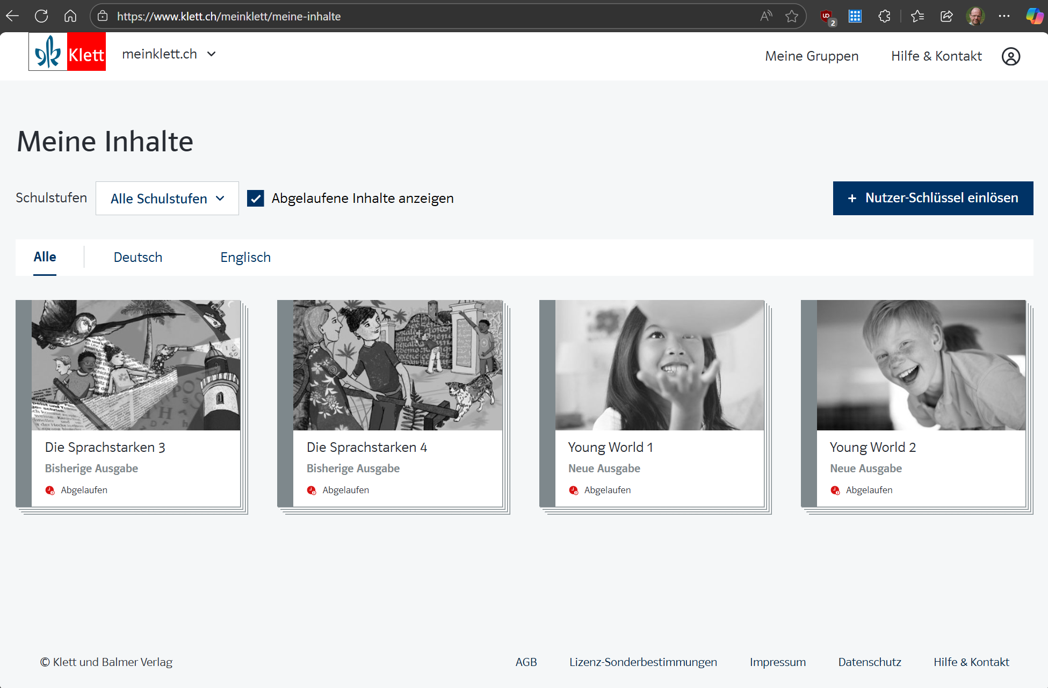Click the Klett logo
1048x688 pixels.
point(67,52)
